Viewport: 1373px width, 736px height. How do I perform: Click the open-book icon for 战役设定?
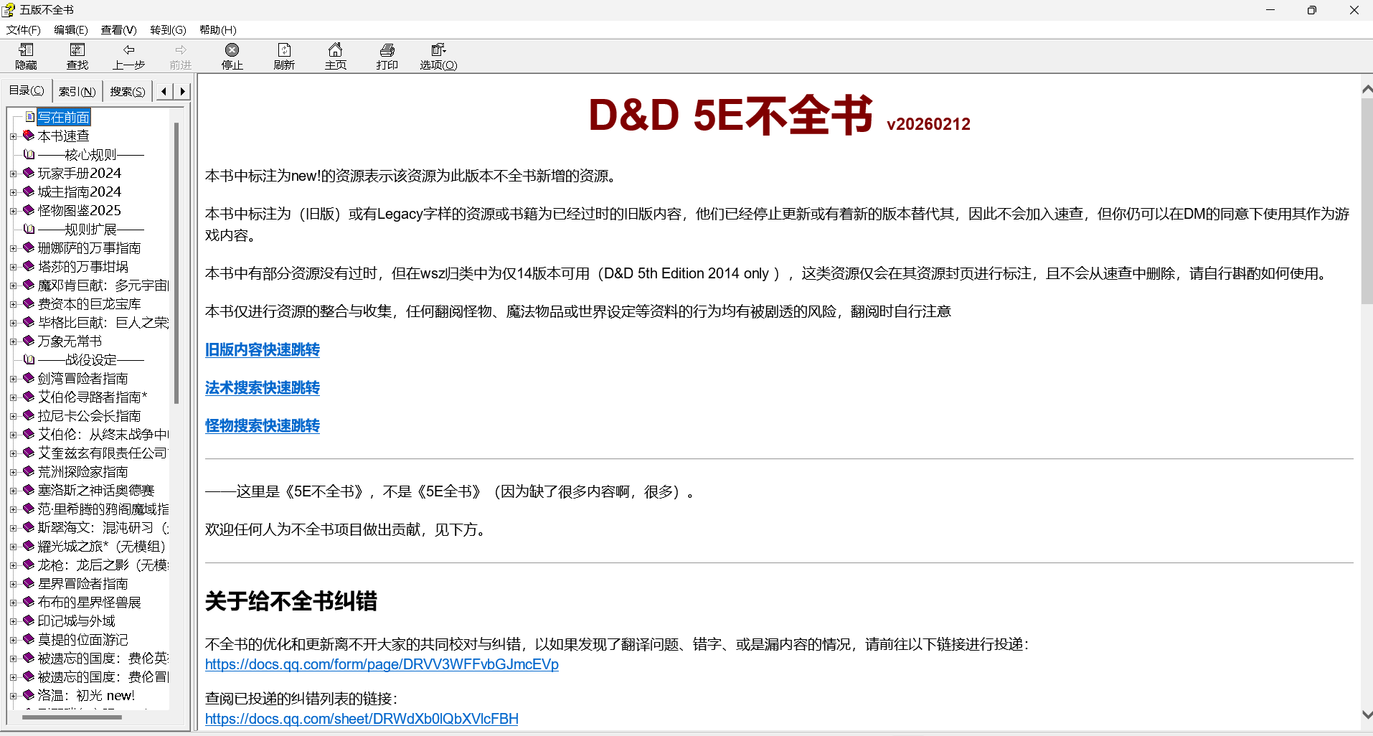click(x=29, y=359)
